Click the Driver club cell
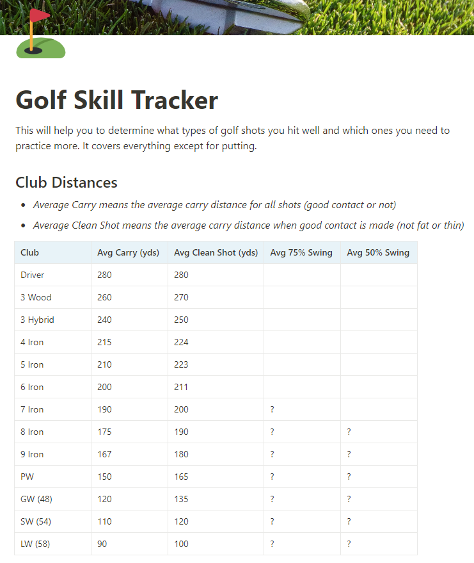474x563 pixels. (52, 275)
